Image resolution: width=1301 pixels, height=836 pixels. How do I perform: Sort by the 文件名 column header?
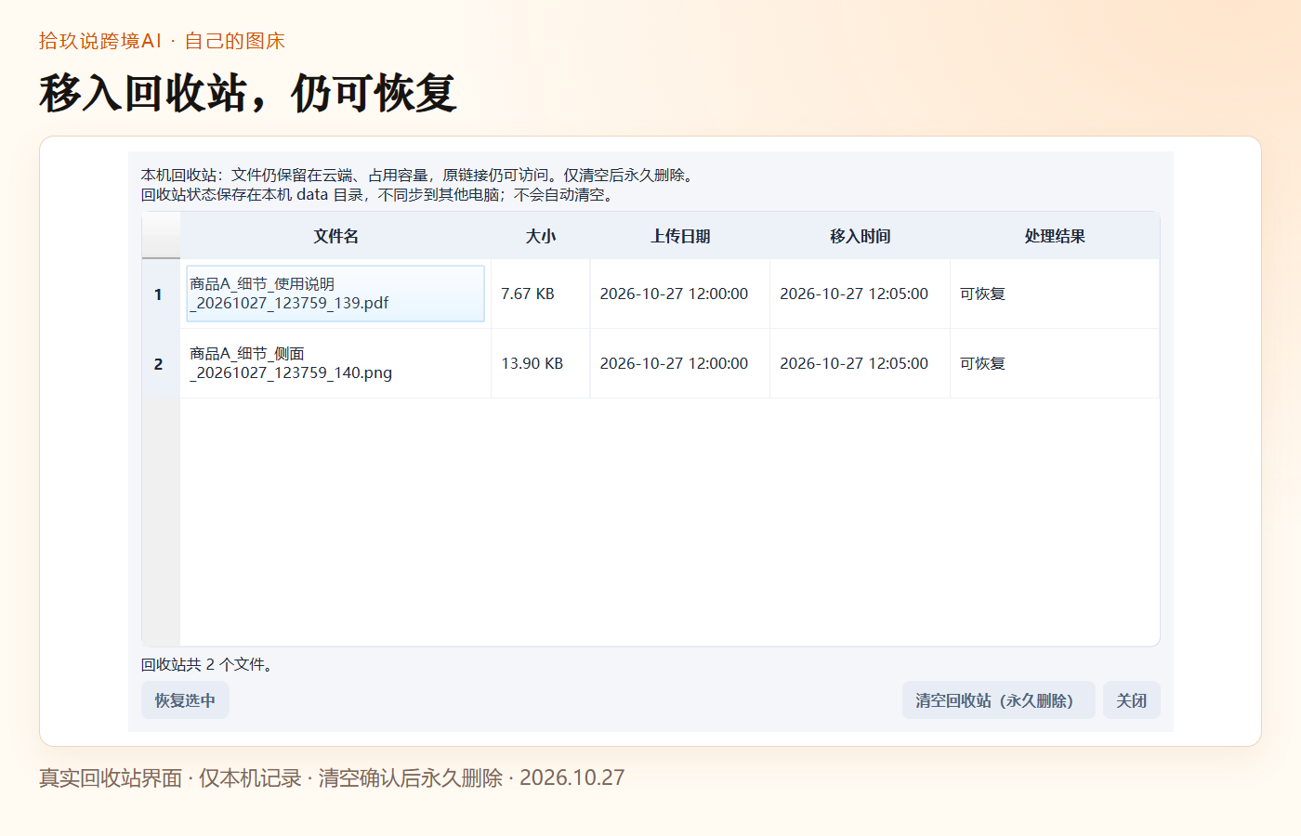click(335, 236)
